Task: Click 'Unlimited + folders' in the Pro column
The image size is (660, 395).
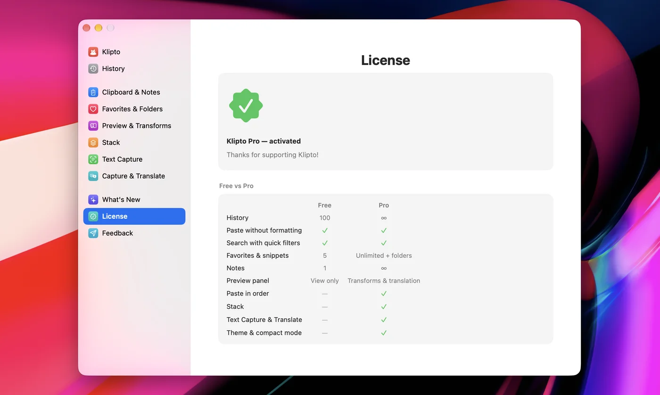Action: 384,255
